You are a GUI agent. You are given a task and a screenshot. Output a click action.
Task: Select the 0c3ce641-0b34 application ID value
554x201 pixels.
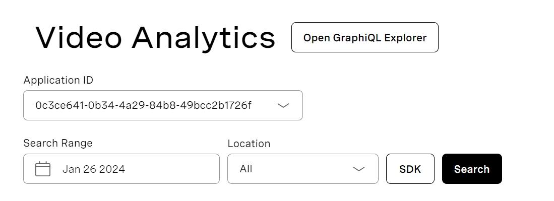pyautogui.click(x=144, y=105)
